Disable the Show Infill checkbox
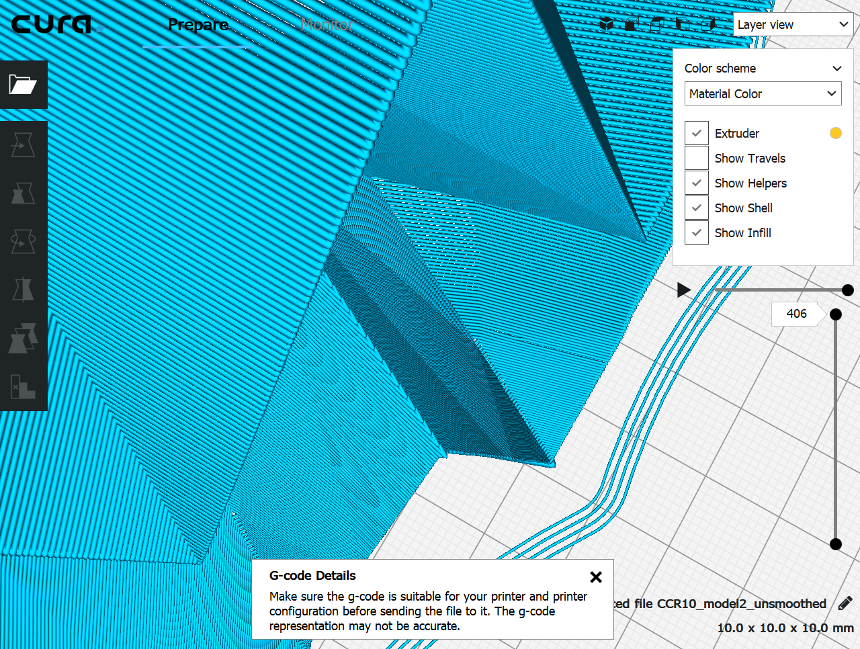 697,232
